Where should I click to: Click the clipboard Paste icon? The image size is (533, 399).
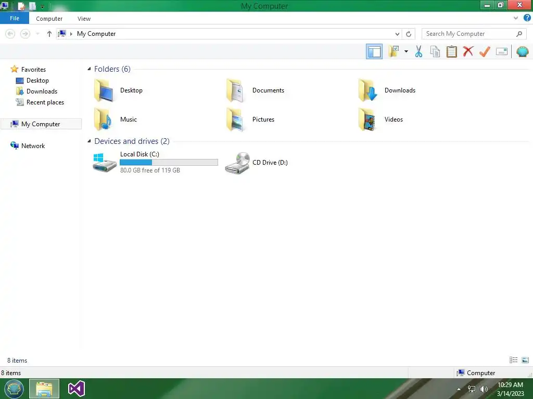pos(451,51)
